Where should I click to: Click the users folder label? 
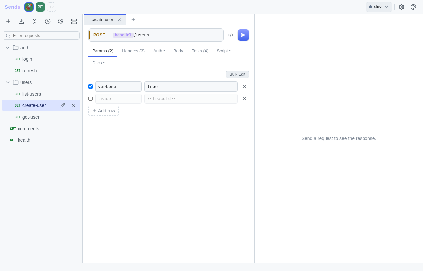point(26,82)
